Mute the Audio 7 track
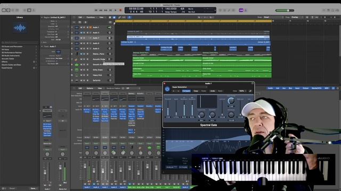This screenshot has height=191, width=341. coord(81,38)
